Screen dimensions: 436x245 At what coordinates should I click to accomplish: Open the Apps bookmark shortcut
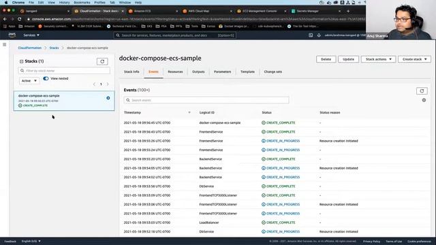pyautogui.click(x=9, y=26)
